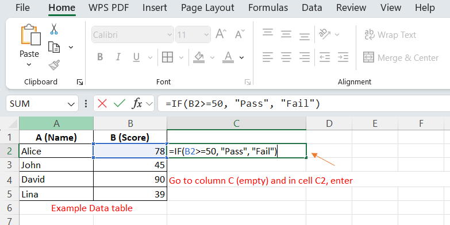
Task: Select cell containing Alice
Action: (x=56, y=151)
